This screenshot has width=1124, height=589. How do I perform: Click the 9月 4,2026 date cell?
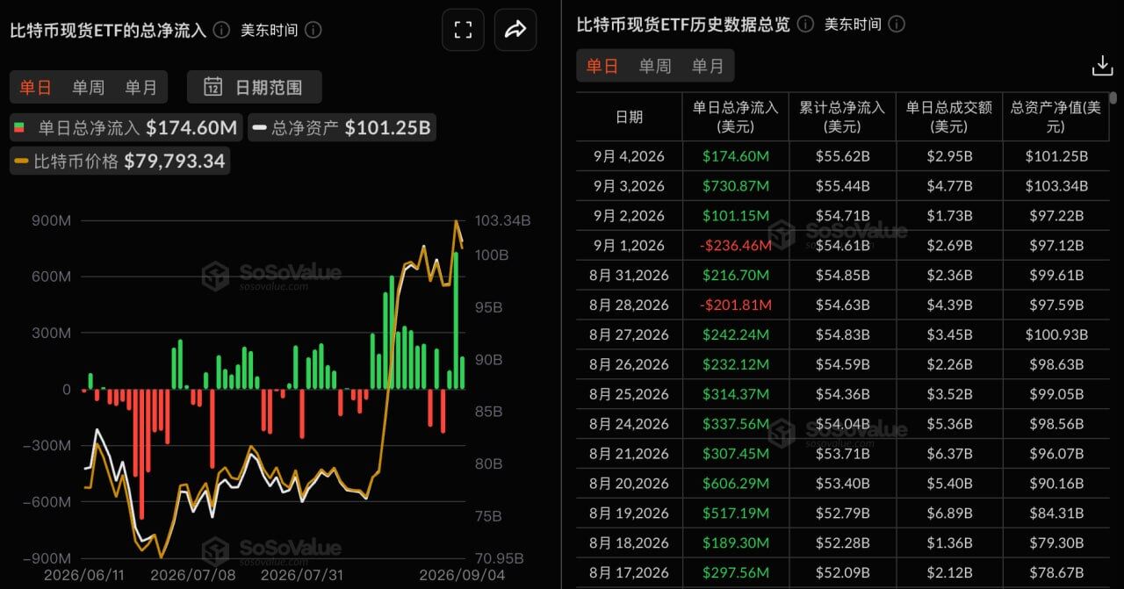point(629,156)
